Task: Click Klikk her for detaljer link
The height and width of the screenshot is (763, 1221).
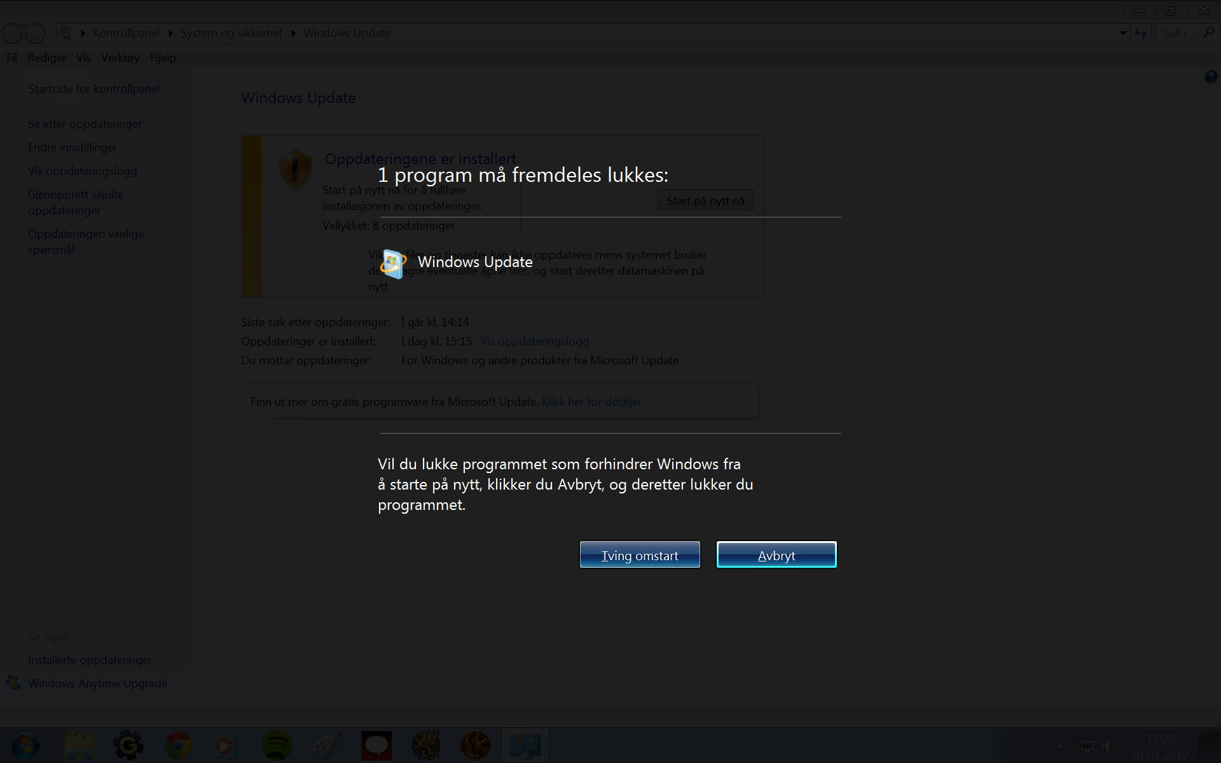Action: point(593,402)
